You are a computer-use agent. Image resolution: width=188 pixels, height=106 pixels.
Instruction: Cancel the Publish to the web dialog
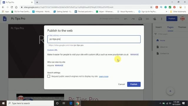click(121, 84)
